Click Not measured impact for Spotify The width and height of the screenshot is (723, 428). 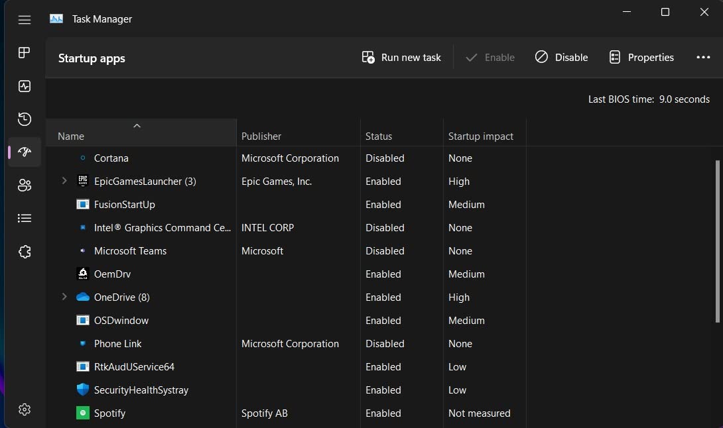click(479, 413)
